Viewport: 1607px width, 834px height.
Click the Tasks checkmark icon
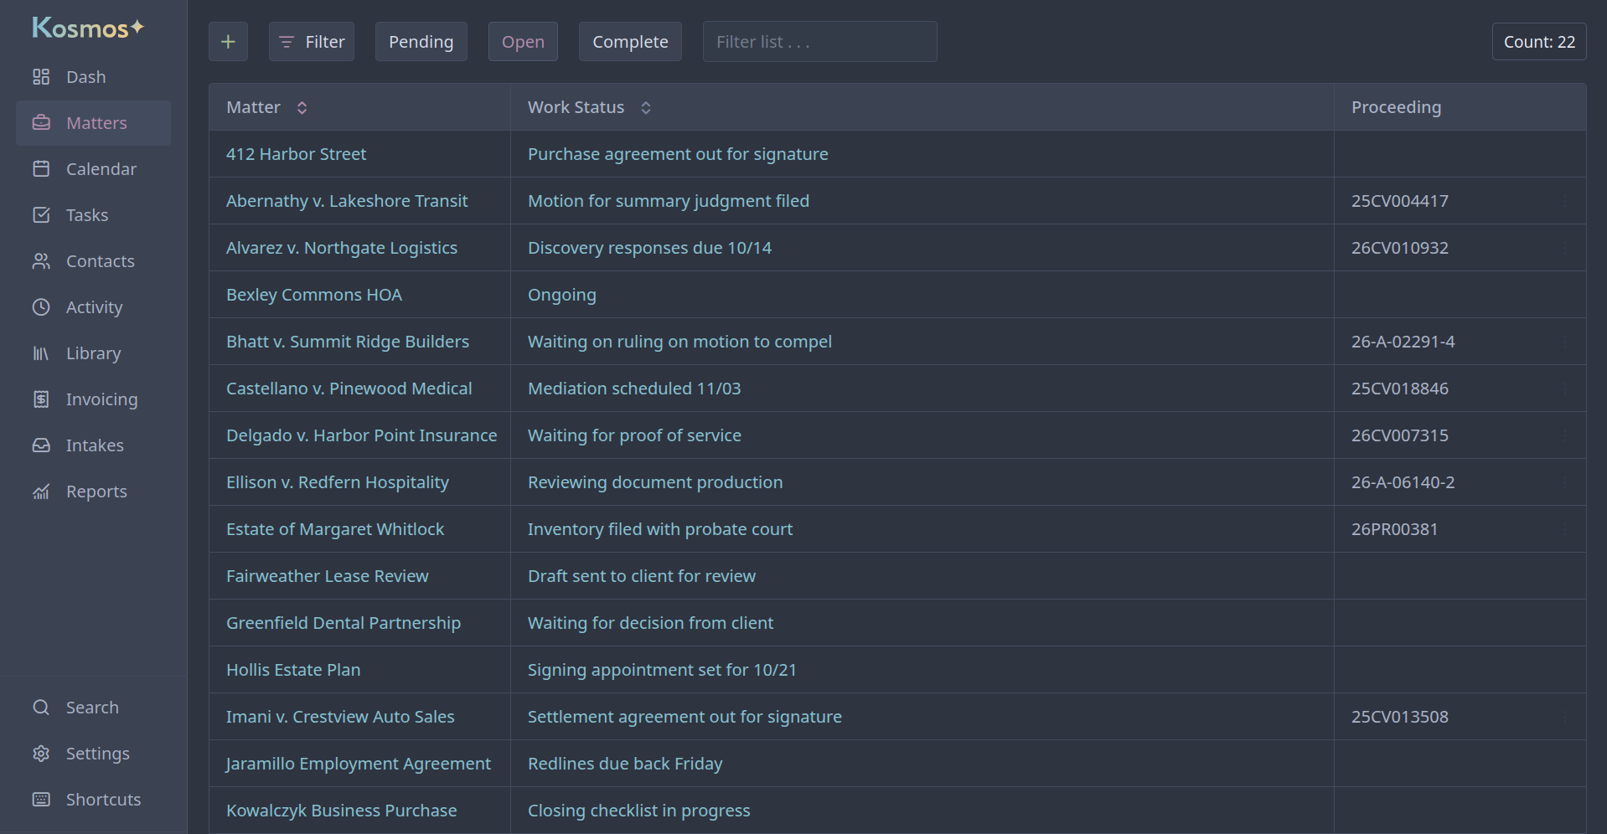[x=41, y=215]
